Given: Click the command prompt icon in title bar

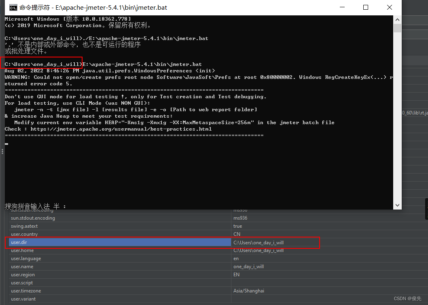Looking at the screenshot, I should 13,8.
